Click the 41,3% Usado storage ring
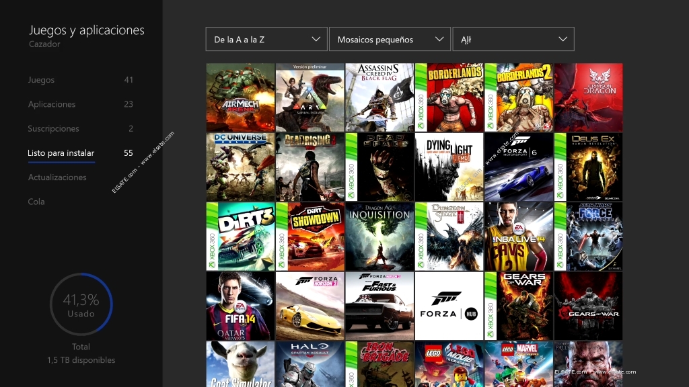The image size is (689, 387). 81,304
